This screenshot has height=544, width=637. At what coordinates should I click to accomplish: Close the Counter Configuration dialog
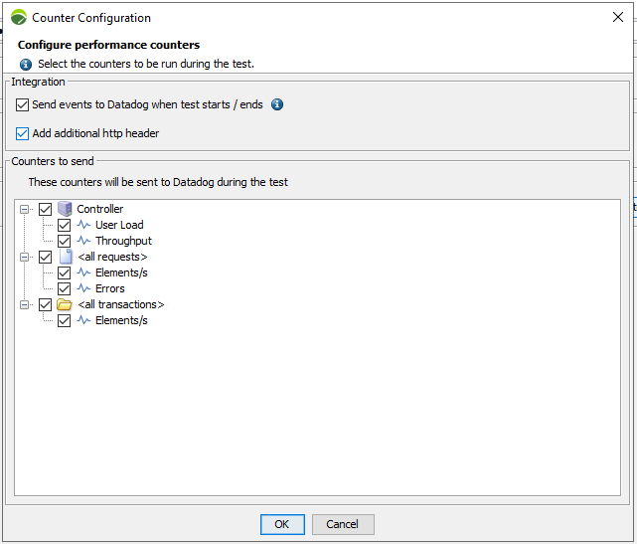pos(617,17)
